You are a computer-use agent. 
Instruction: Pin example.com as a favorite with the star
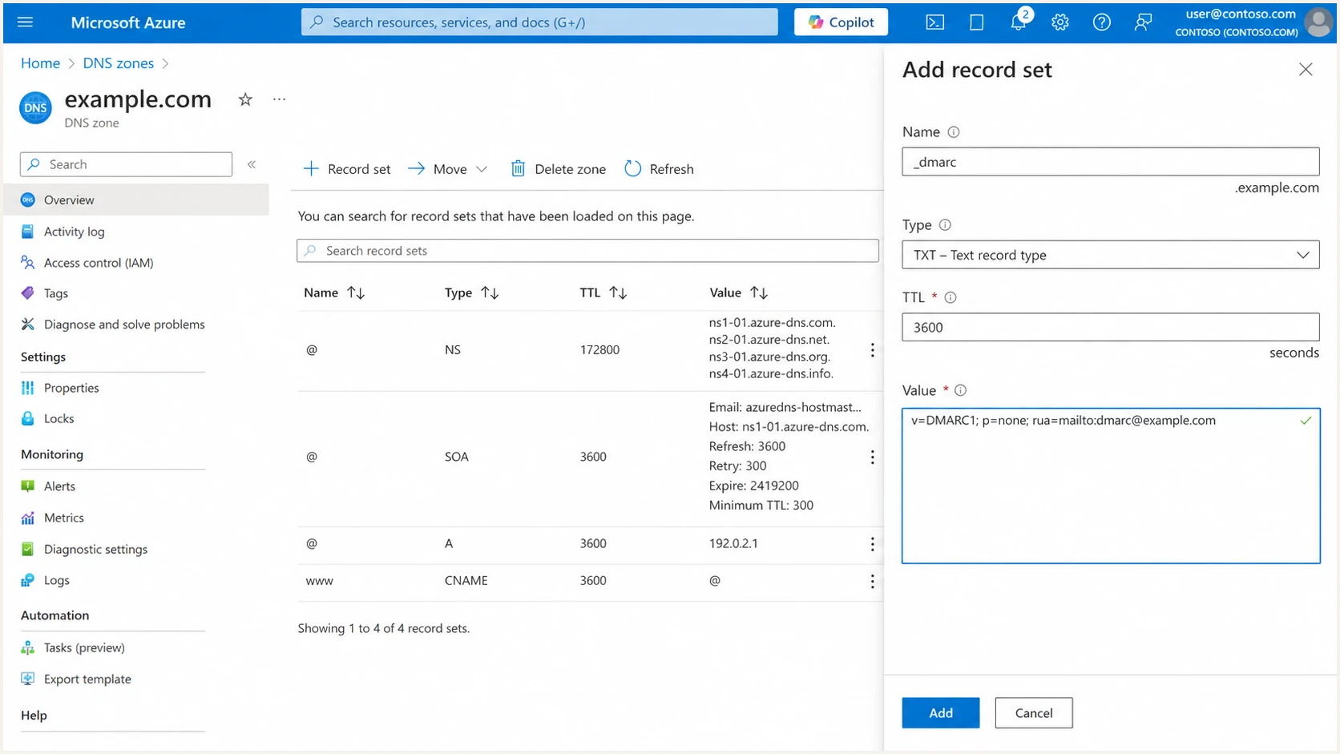pyautogui.click(x=245, y=99)
